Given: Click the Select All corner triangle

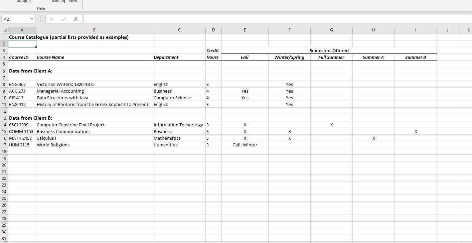Looking at the screenshot, I should pyautogui.click(x=4, y=30).
